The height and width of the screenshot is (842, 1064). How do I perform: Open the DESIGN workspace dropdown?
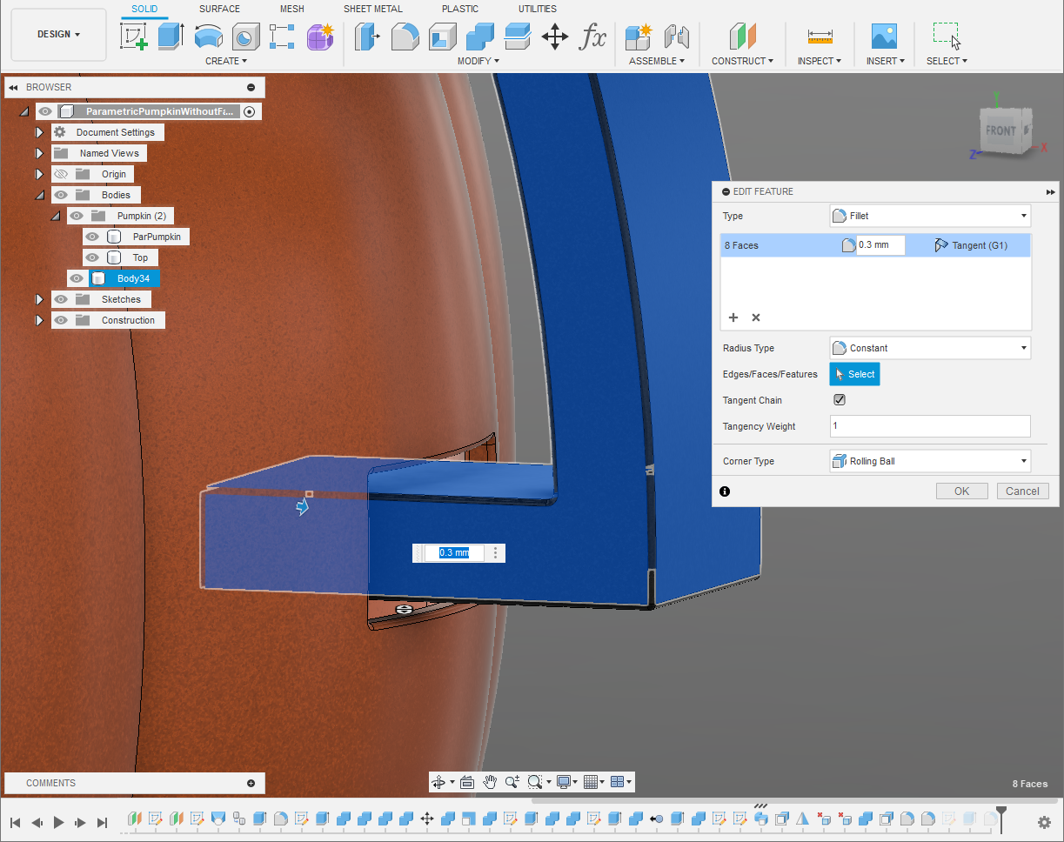58,35
